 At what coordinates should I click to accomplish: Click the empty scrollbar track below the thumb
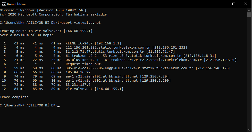(x=249, y=73)
